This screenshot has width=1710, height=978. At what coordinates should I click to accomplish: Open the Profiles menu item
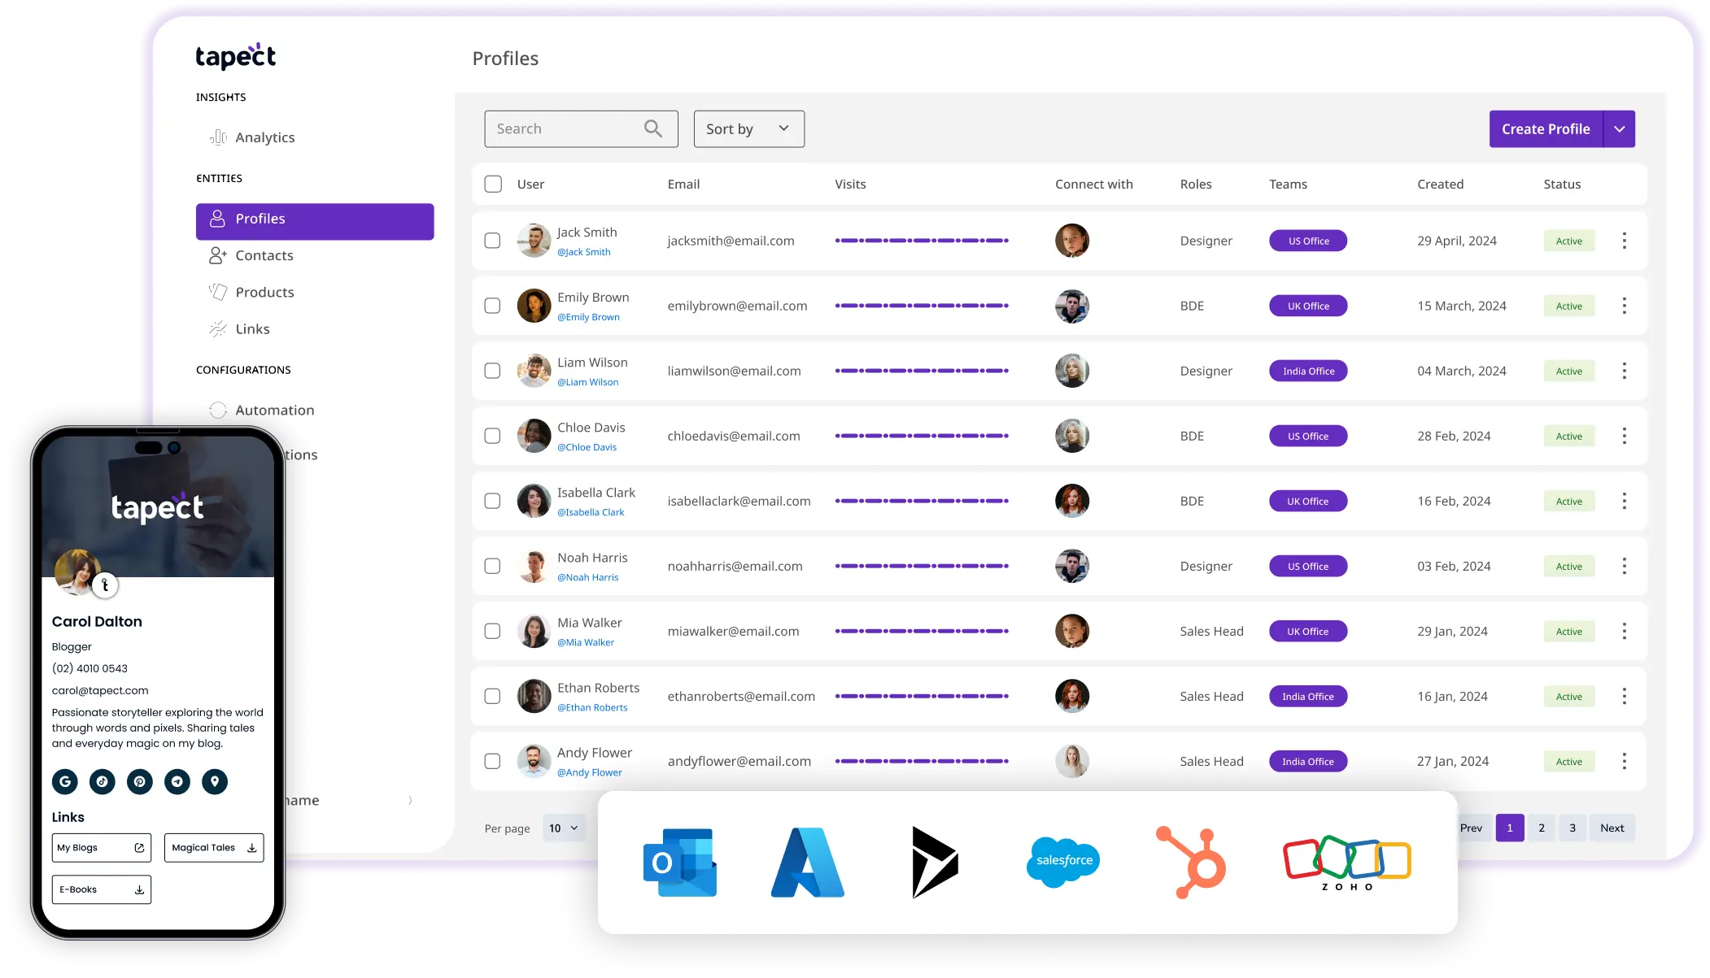point(315,219)
